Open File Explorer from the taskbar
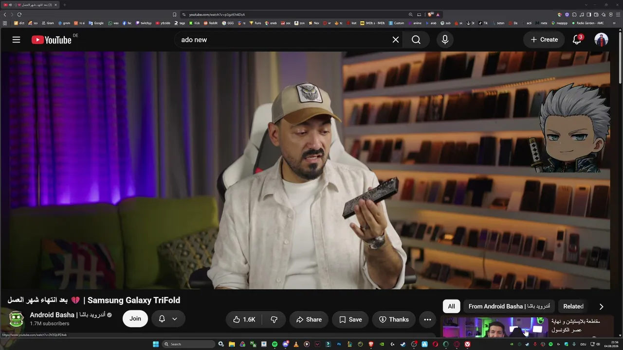623x350 pixels. tap(232, 344)
